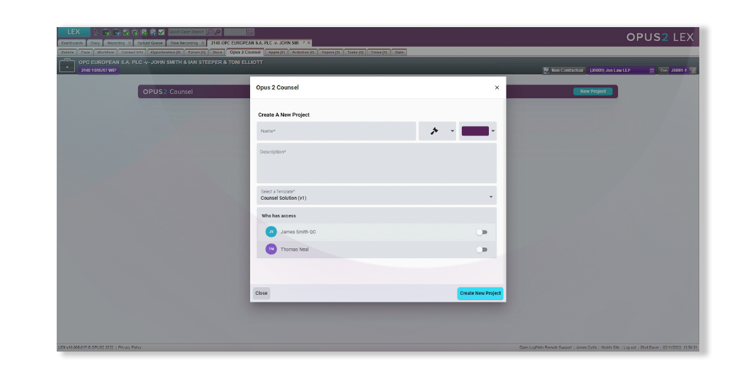The image size is (756, 378).
Task: Expand the project icon picker arrow
Action: pos(451,131)
